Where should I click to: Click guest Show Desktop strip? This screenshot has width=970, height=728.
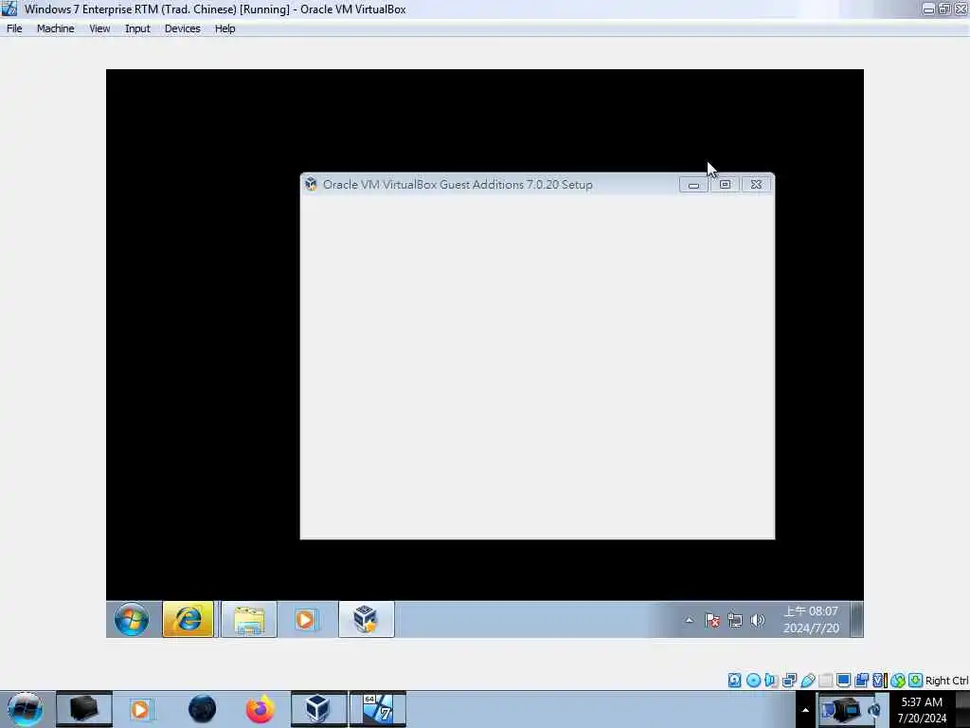pyautogui.click(x=856, y=619)
